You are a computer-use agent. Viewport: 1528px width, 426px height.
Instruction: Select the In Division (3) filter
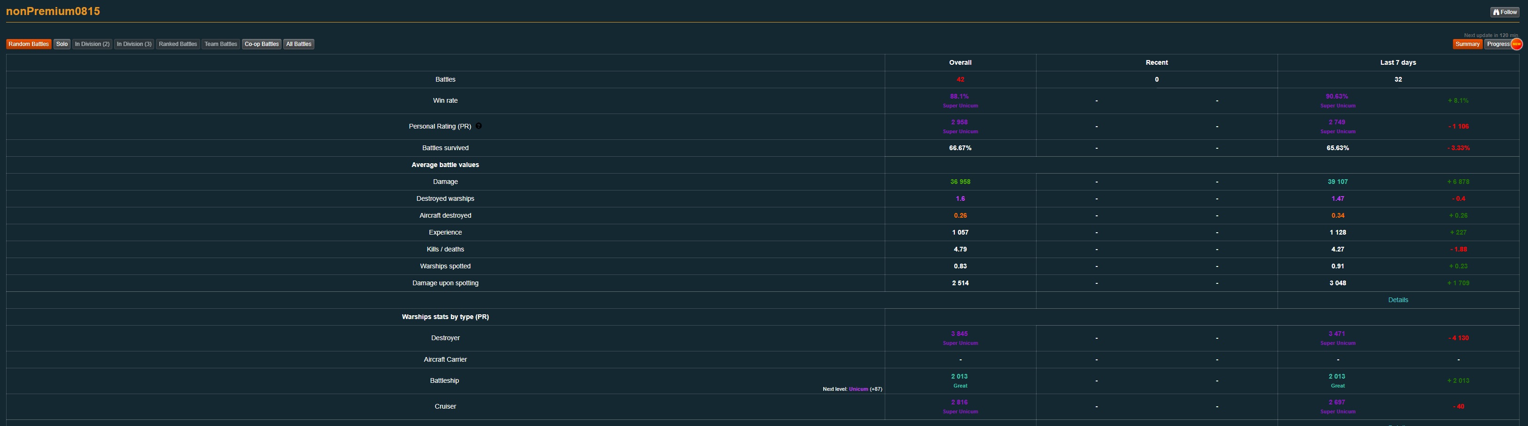[x=134, y=44]
